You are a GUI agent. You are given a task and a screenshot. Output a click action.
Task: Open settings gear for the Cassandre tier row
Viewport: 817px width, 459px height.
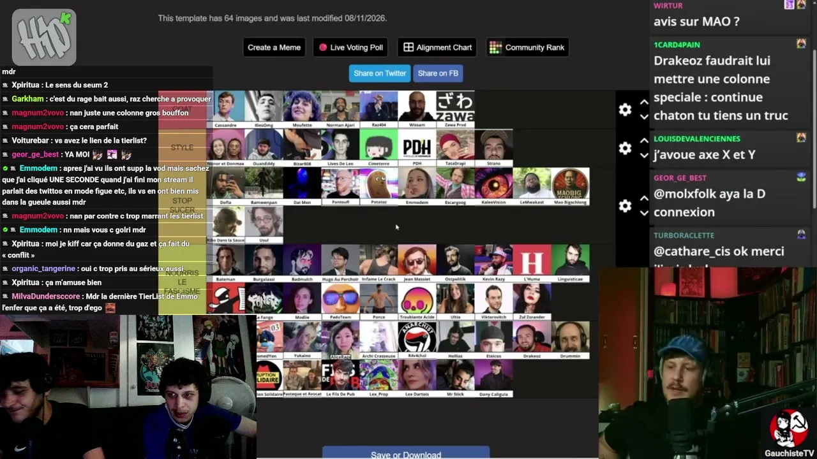[625, 110]
